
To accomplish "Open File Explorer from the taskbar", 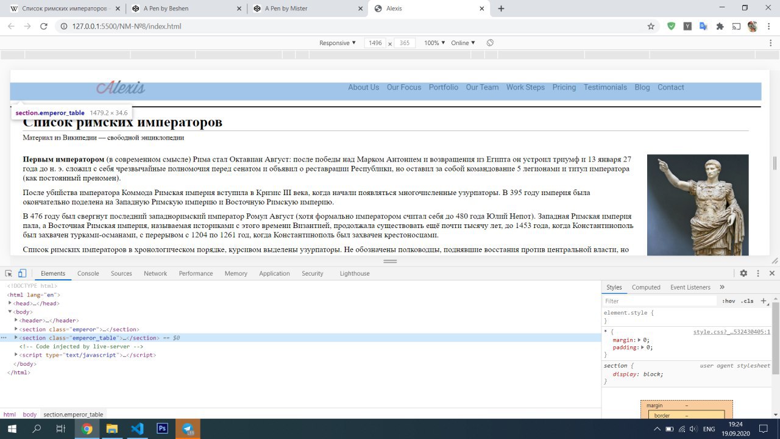I will click(x=112, y=429).
